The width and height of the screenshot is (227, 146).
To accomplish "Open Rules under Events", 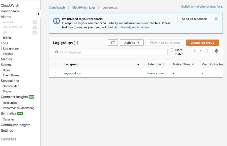I will click(x=7, y=70).
